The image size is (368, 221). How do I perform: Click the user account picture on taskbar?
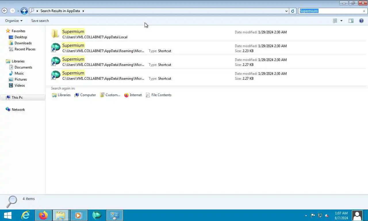357,215
